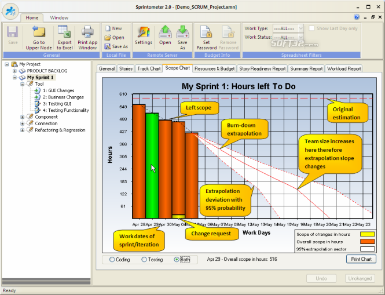Switch to the Stories tab
385x295 pixels.
[126, 68]
